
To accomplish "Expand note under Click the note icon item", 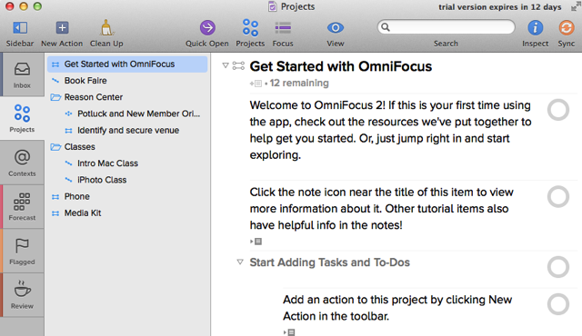I will click(x=256, y=242).
